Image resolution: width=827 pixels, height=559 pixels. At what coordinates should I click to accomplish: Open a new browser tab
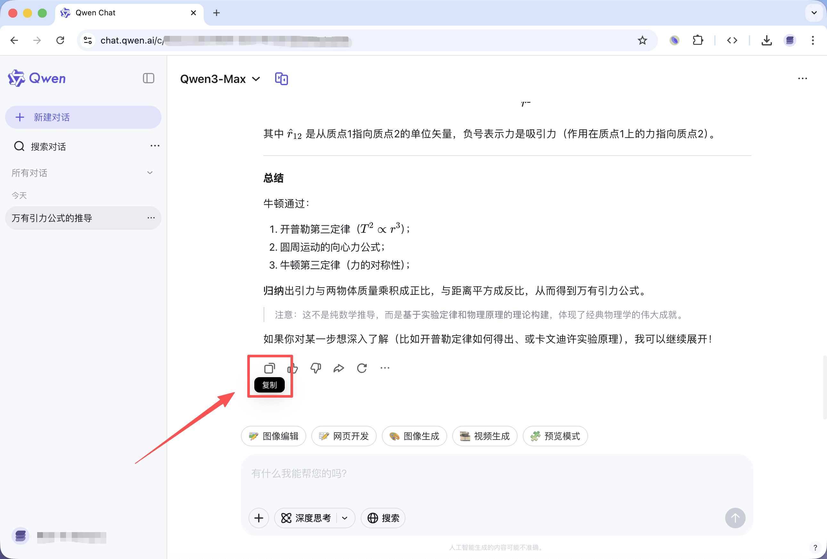pos(216,13)
